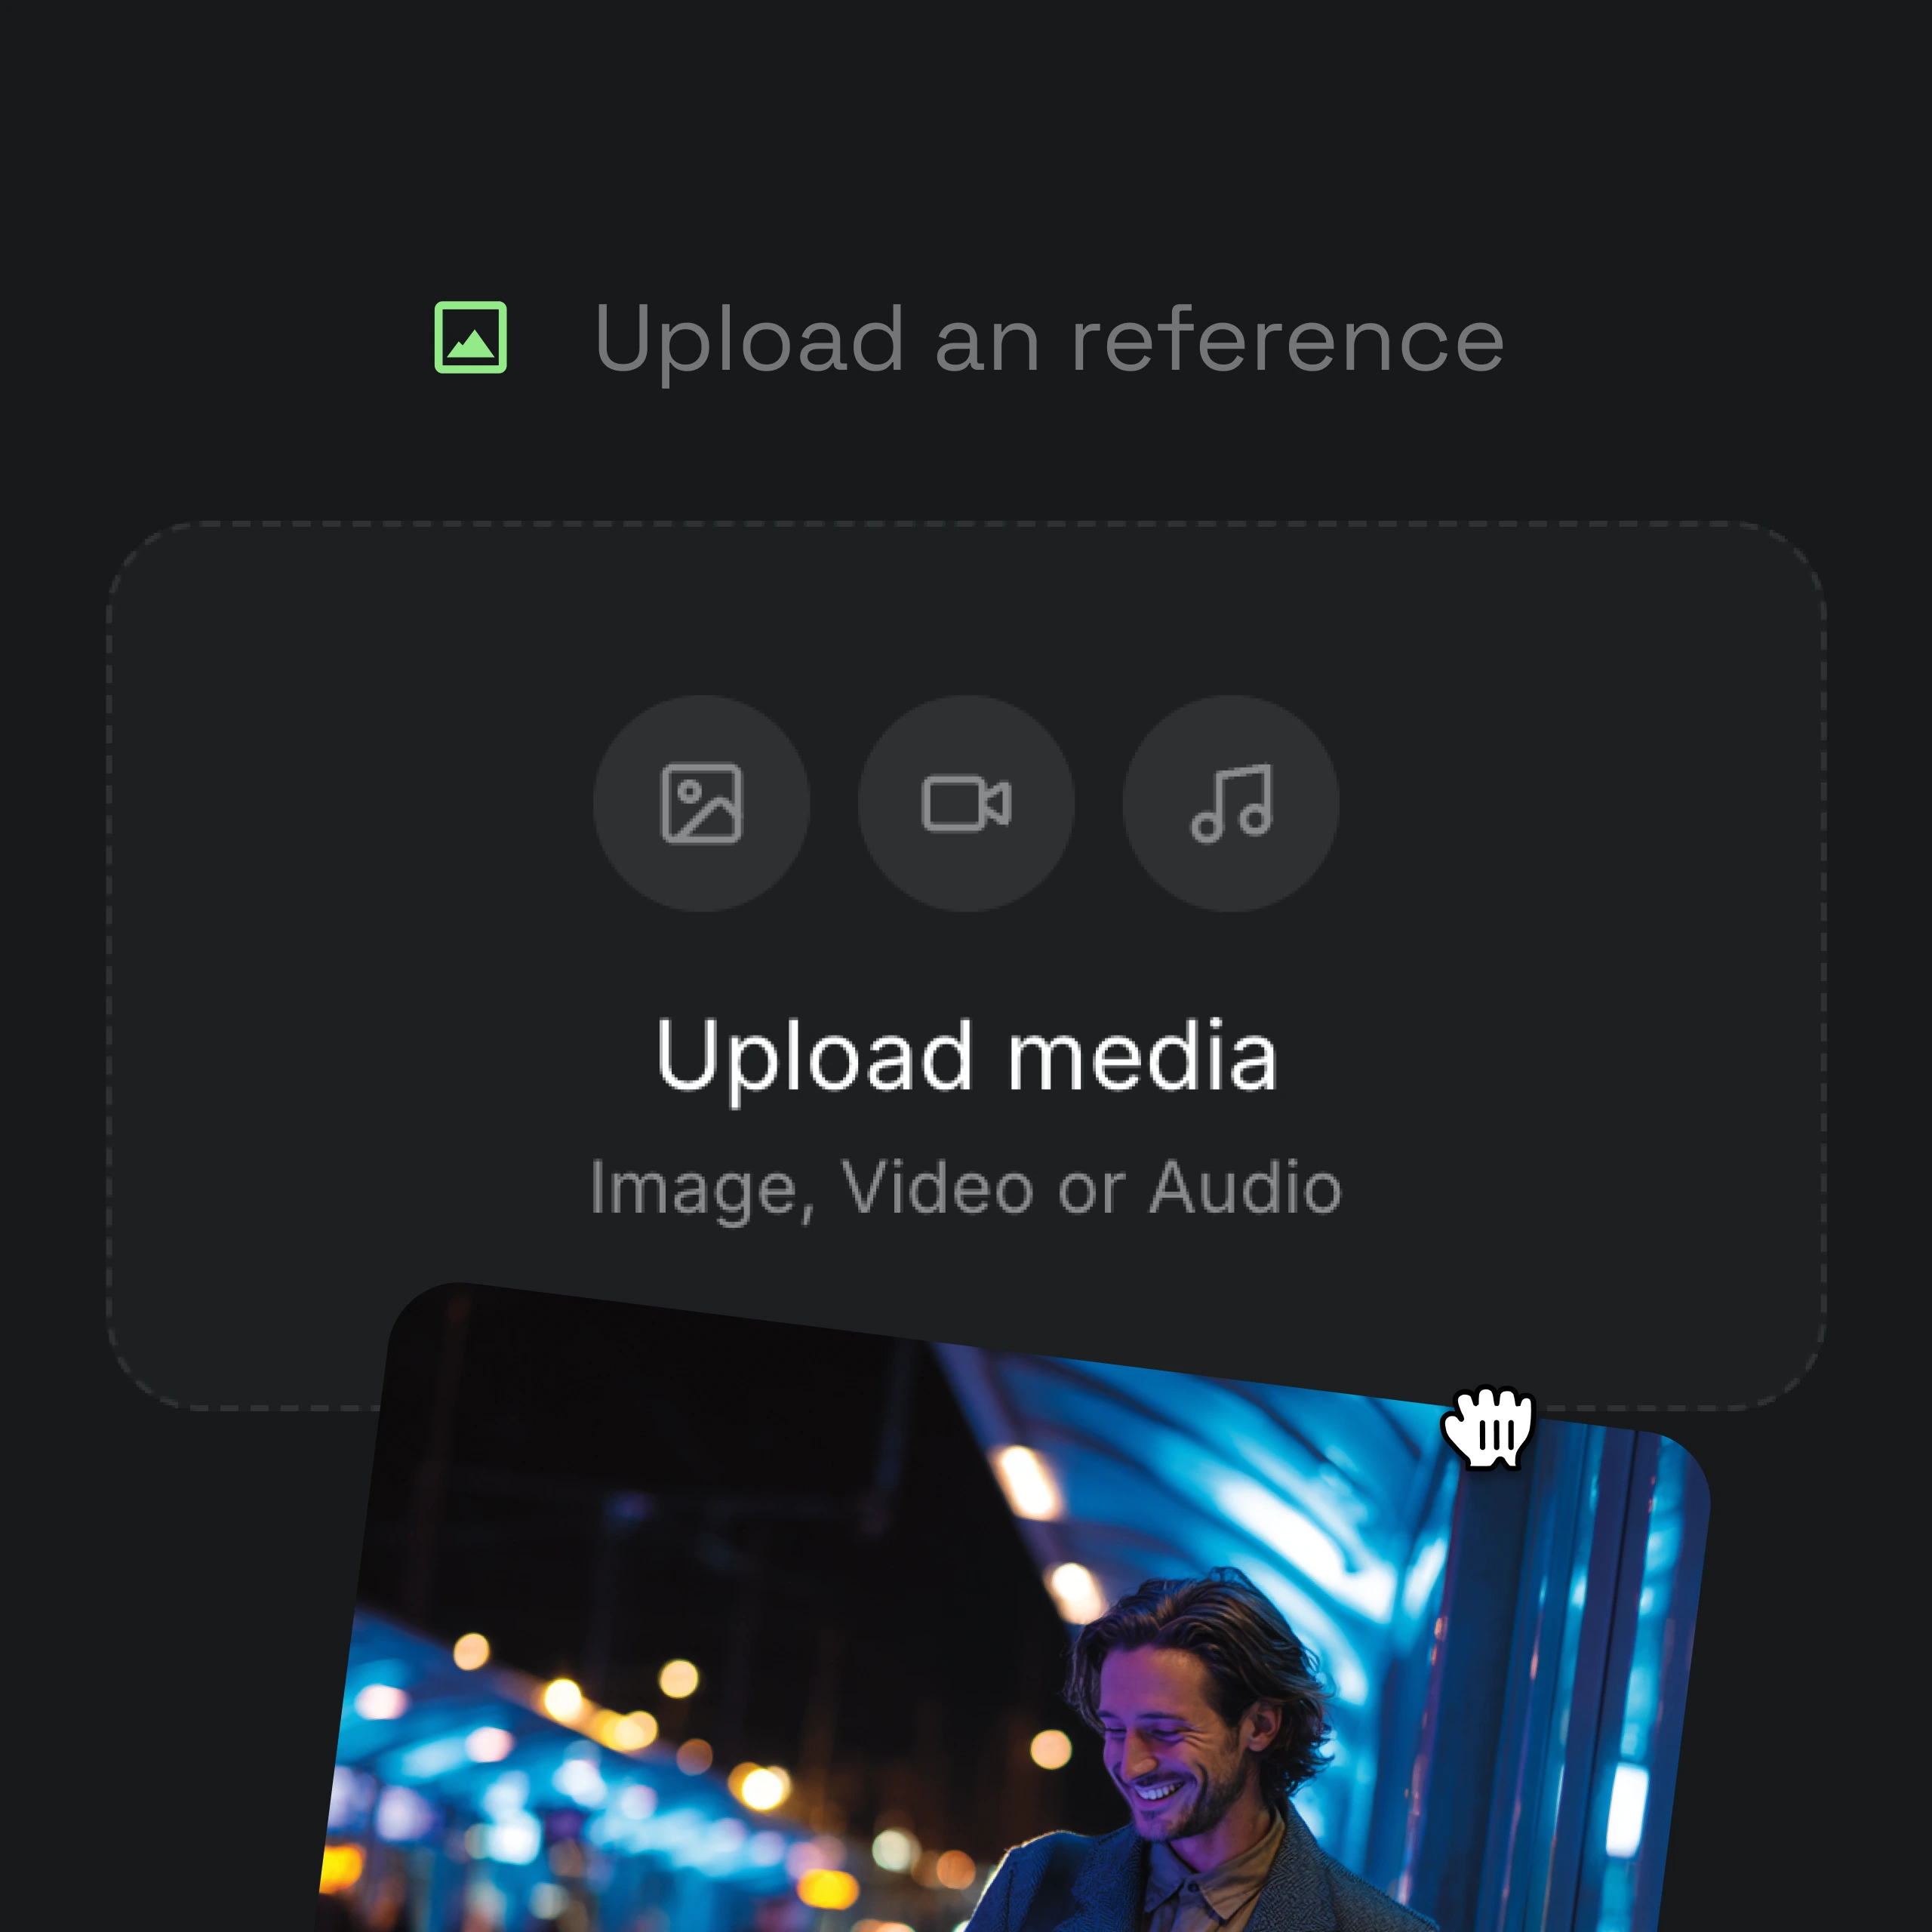This screenshot has width=1932, height=1932.
Task: Click the grabbing hand cursor icon
Action: tap(1489, 1426)
